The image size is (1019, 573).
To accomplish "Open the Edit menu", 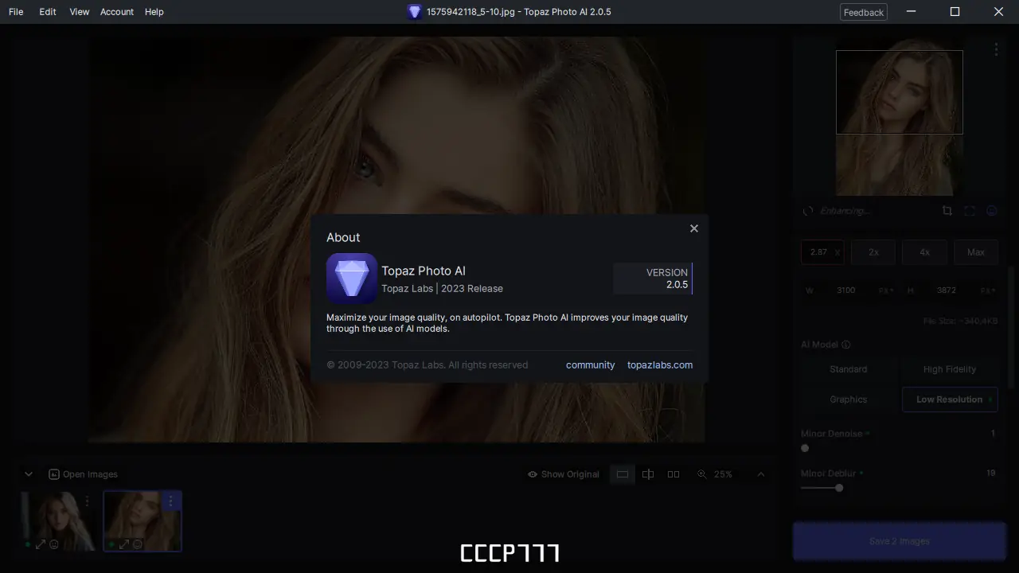I will (x=48, y=12).
